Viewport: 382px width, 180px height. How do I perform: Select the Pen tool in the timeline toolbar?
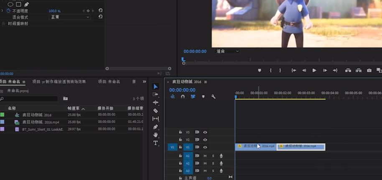point(155,127)
